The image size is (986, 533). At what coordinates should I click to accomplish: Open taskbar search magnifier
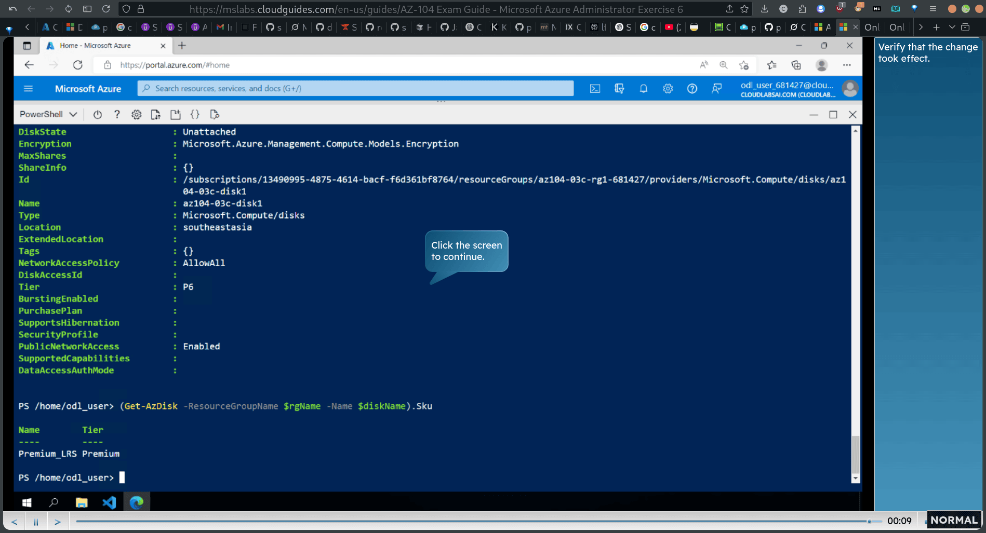tap(54, 502)
